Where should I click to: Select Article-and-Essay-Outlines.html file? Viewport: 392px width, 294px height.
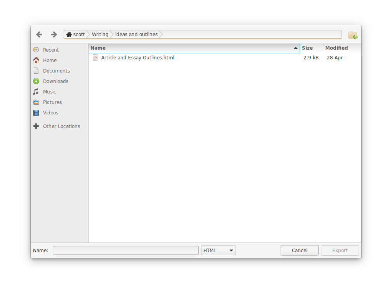(x=137, y=58)
